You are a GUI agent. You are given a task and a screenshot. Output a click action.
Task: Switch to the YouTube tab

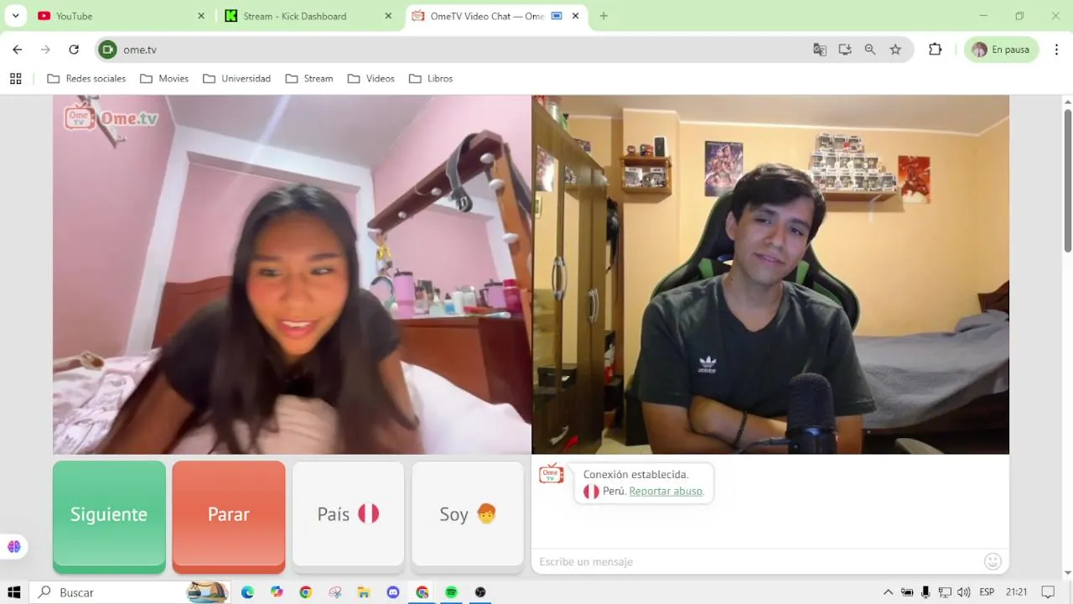[122, 16]
